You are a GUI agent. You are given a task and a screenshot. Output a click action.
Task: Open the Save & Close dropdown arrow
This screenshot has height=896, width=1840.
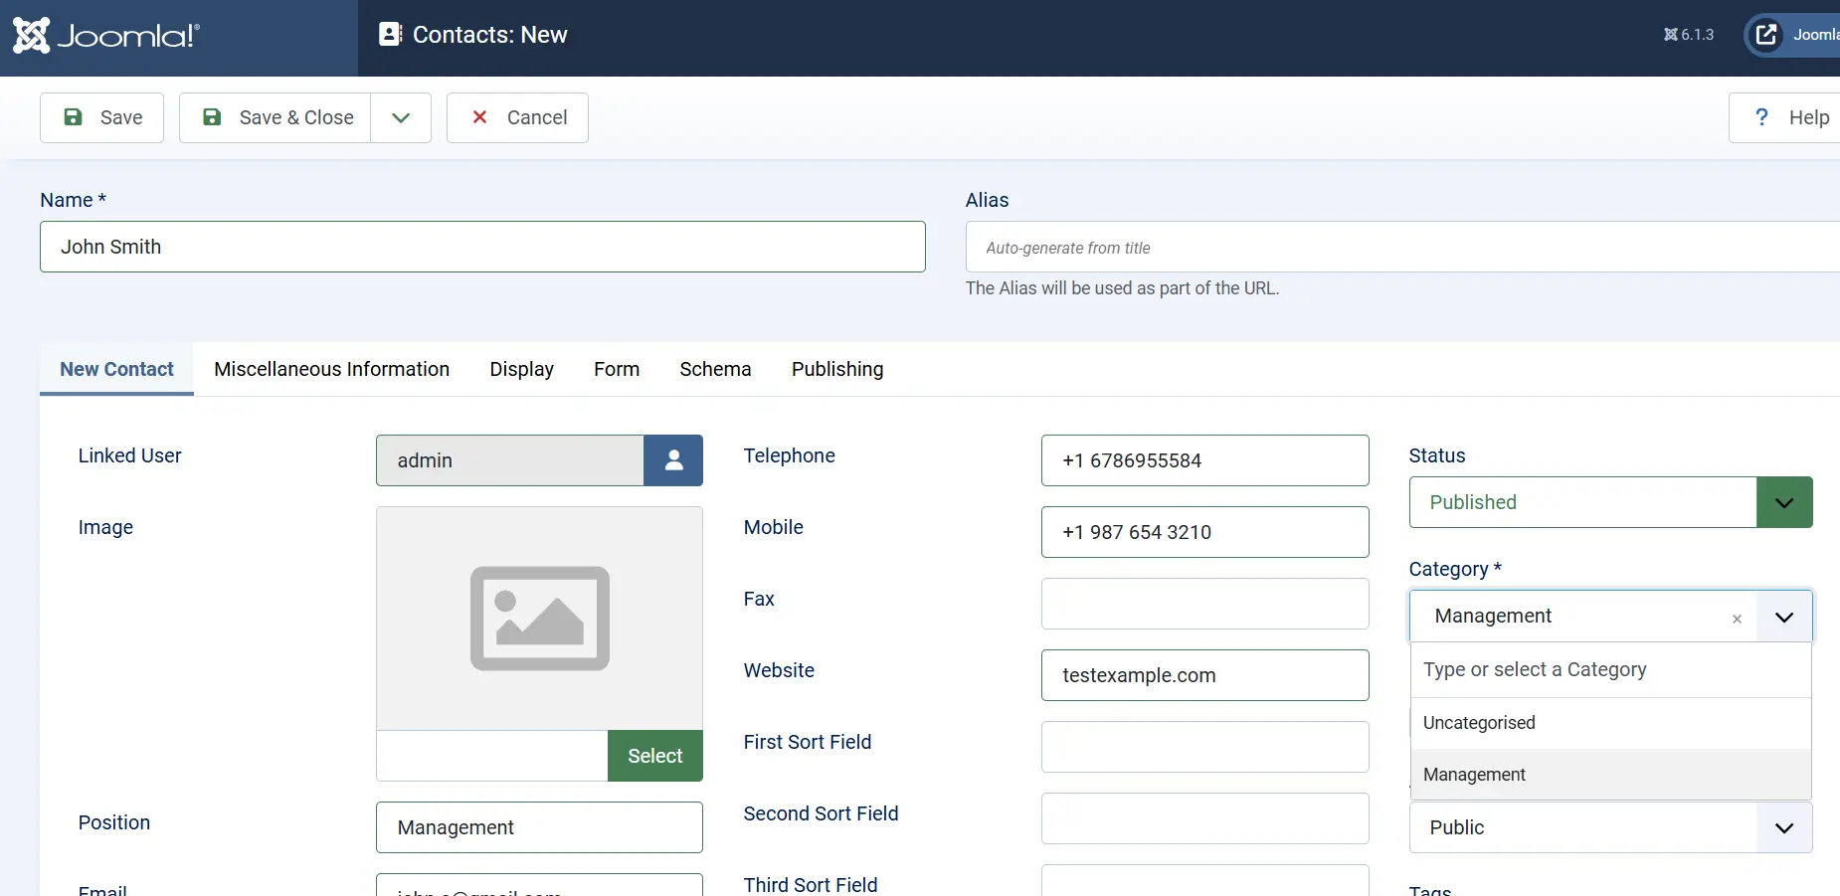pos(401,117)
